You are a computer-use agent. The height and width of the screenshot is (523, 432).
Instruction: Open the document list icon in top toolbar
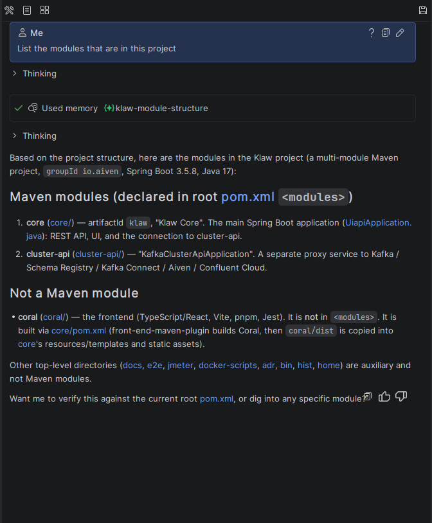(27, 10)
